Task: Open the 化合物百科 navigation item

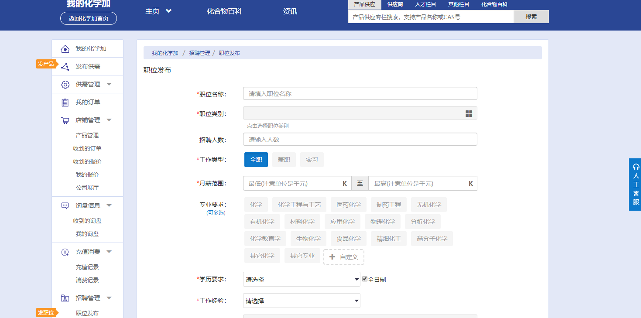Action: pyautogui.click(x=224, y=11)
